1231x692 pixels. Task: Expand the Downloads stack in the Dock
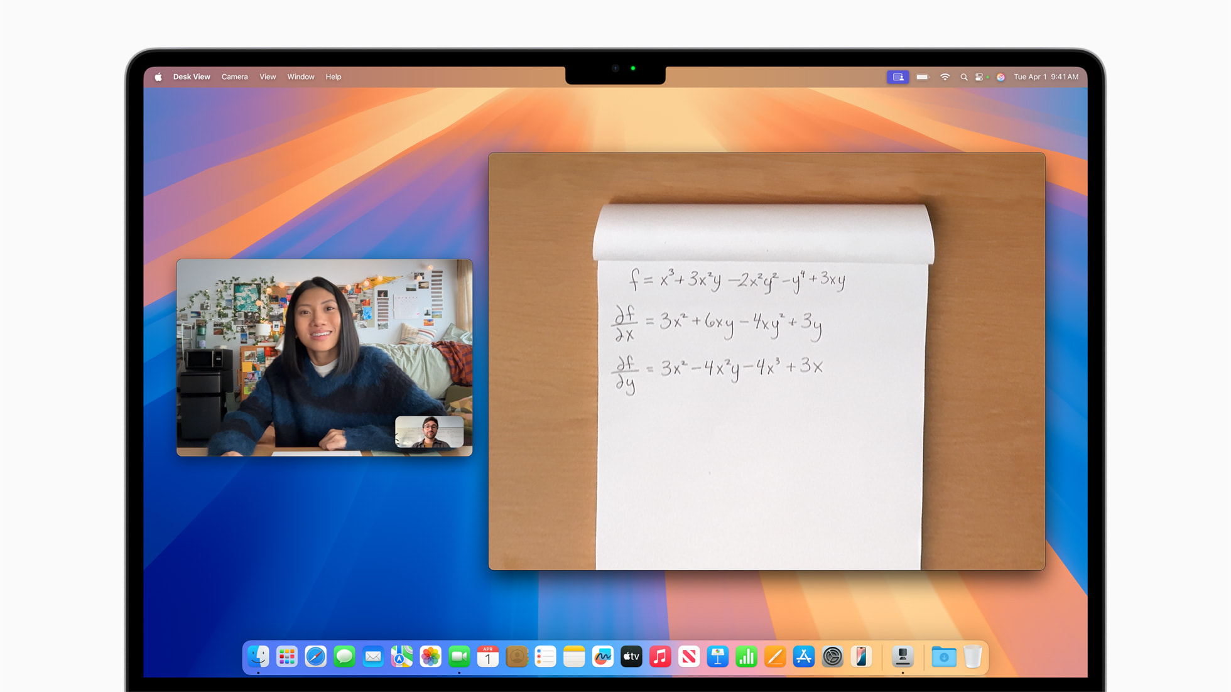944,657
